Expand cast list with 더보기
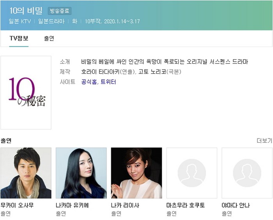 (x=264, y=140)
